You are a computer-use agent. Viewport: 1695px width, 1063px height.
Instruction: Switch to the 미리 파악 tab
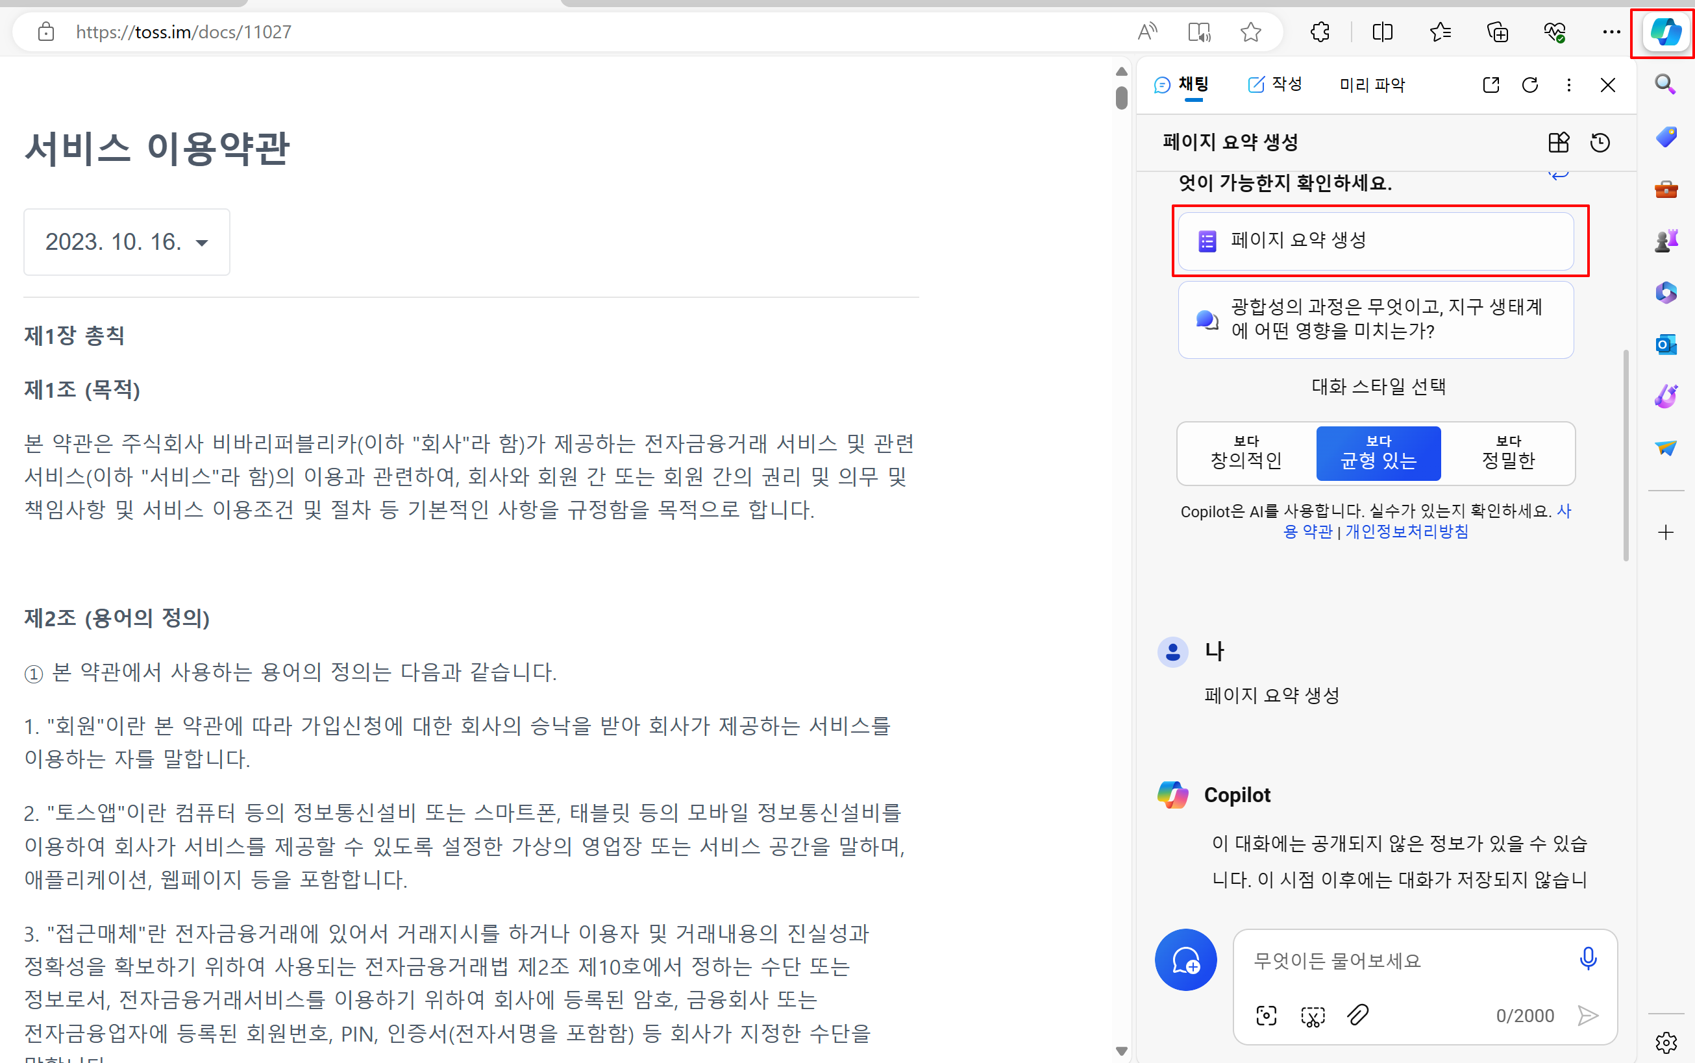[x=1372, y=85]
